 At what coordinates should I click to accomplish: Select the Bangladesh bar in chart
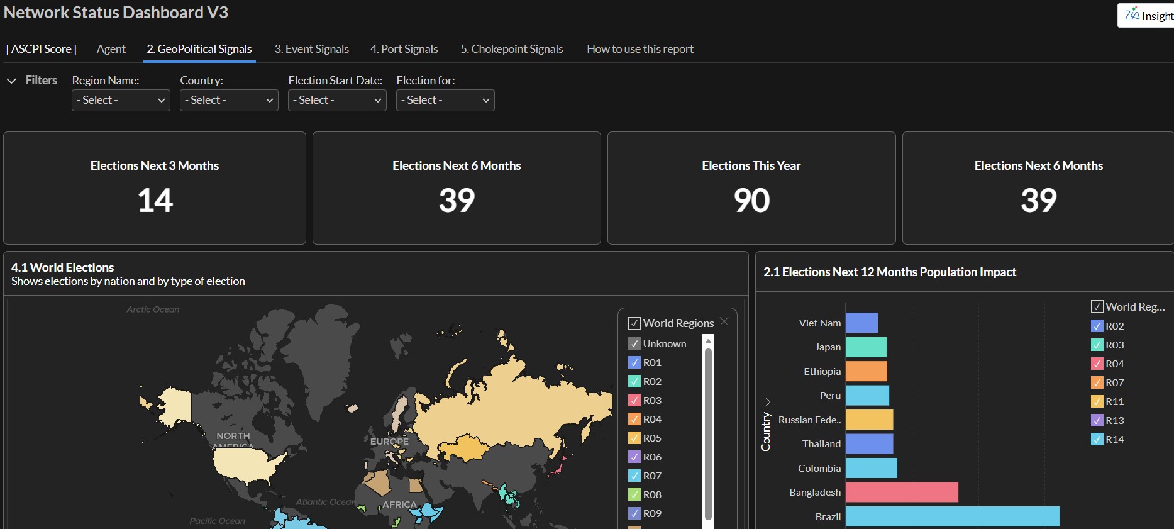(x=902, y=492)
